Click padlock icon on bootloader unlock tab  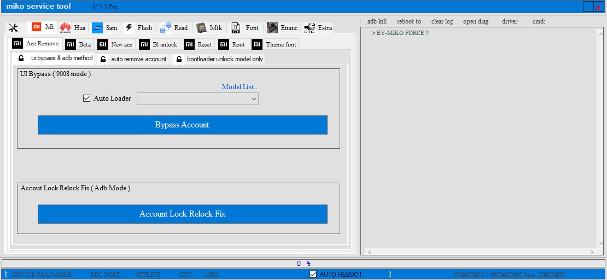(179, 59)
